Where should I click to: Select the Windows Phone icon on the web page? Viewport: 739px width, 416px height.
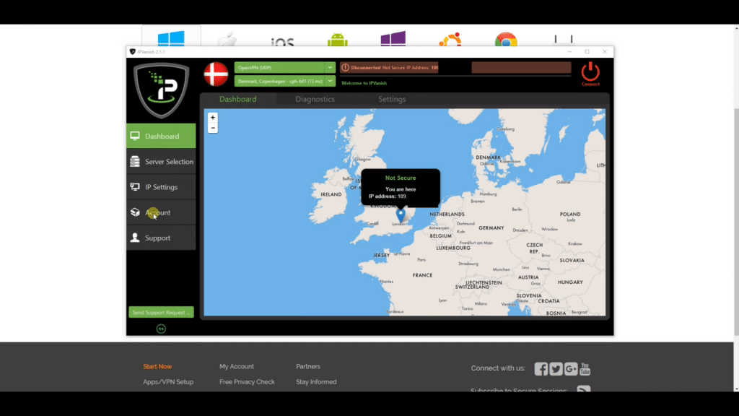pos(393,39)
